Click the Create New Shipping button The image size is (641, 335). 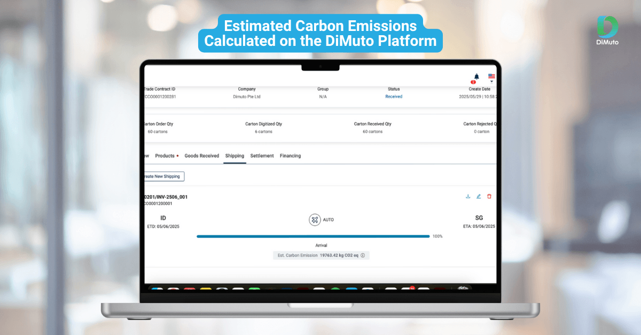[164, 177]
